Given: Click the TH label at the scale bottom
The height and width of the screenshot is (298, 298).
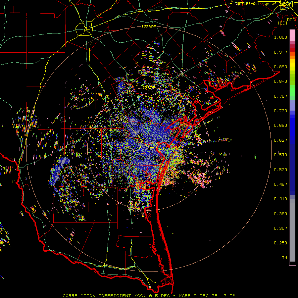Looking at the screenshot, I should 284,258.
